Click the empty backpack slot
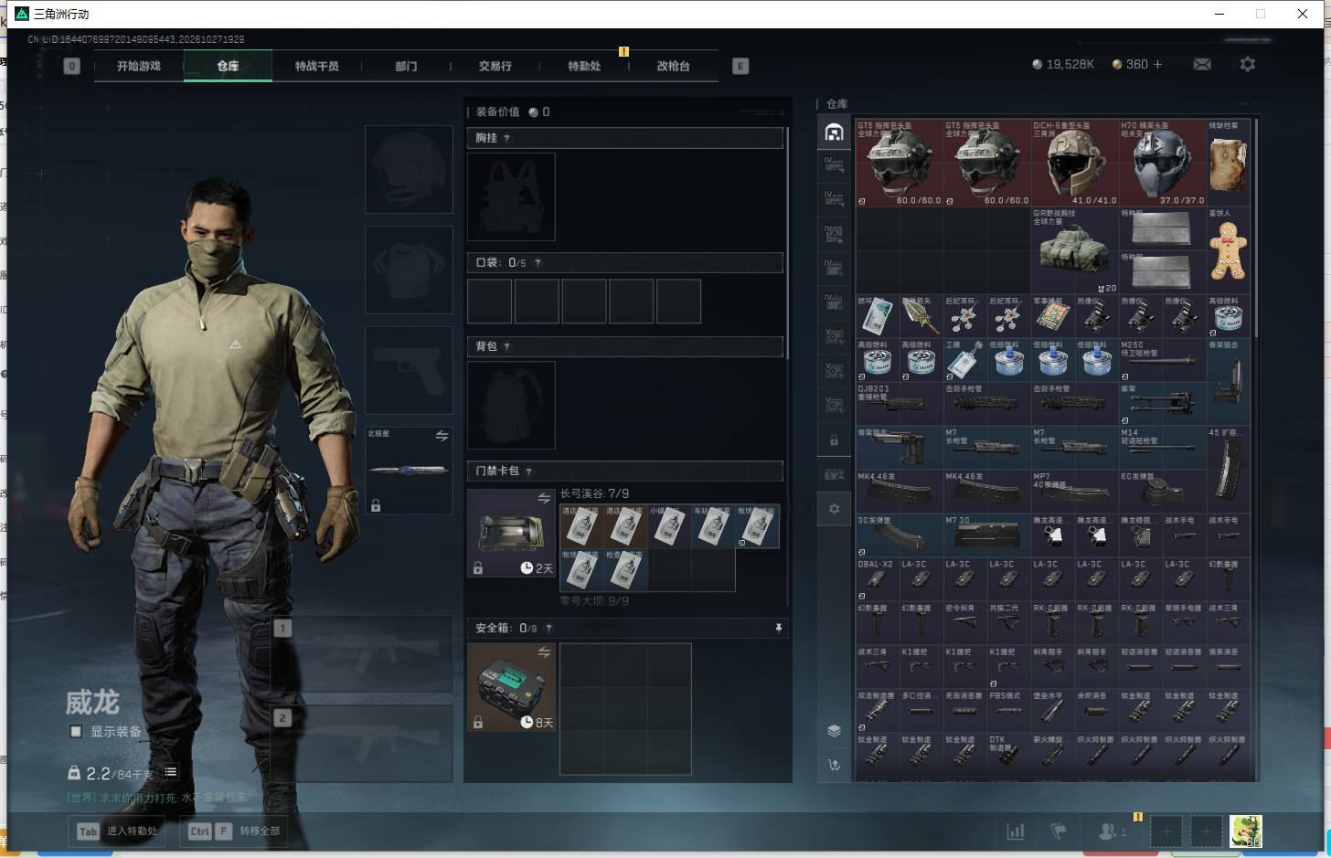This screenshot has width=1331, height=858. click(511, 405)
